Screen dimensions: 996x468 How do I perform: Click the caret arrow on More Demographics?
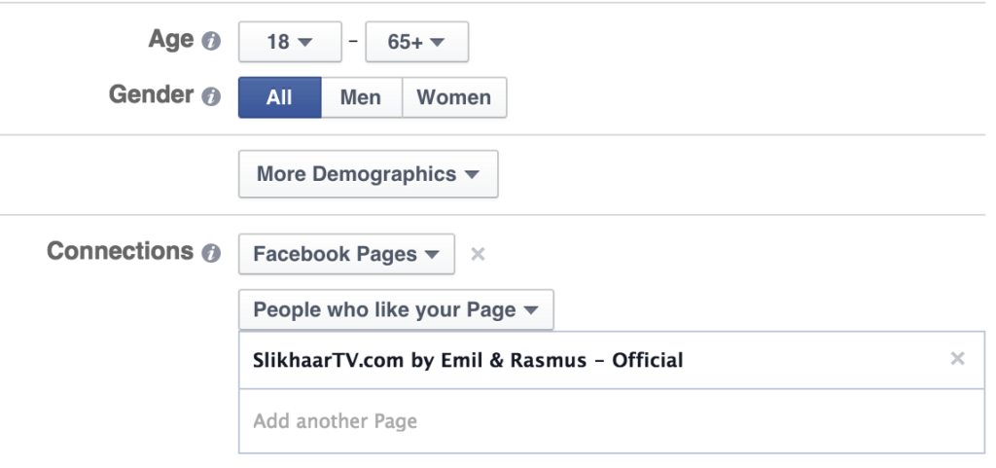pyautogui.click(x=472, y=174)
